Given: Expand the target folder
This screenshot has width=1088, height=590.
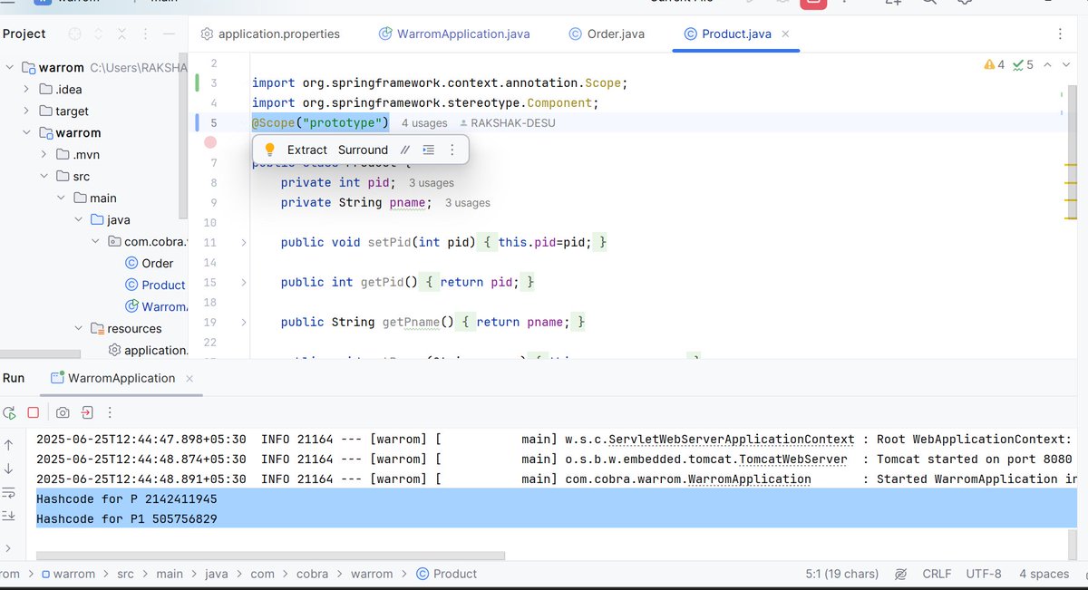Looking at the screenshot, I should pyautogui.click(x=26, y=111).
